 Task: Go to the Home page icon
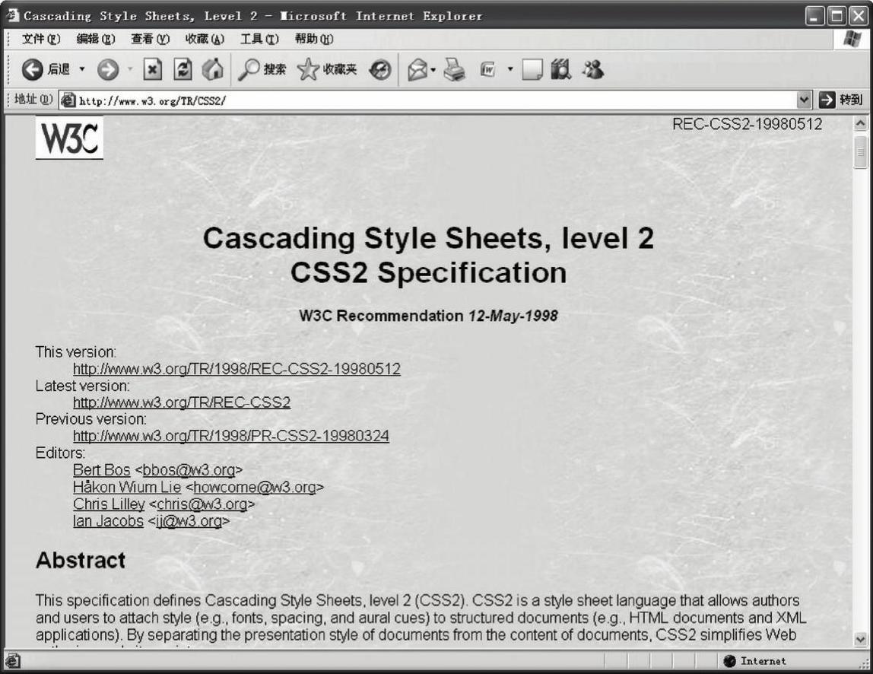[213, 70]
